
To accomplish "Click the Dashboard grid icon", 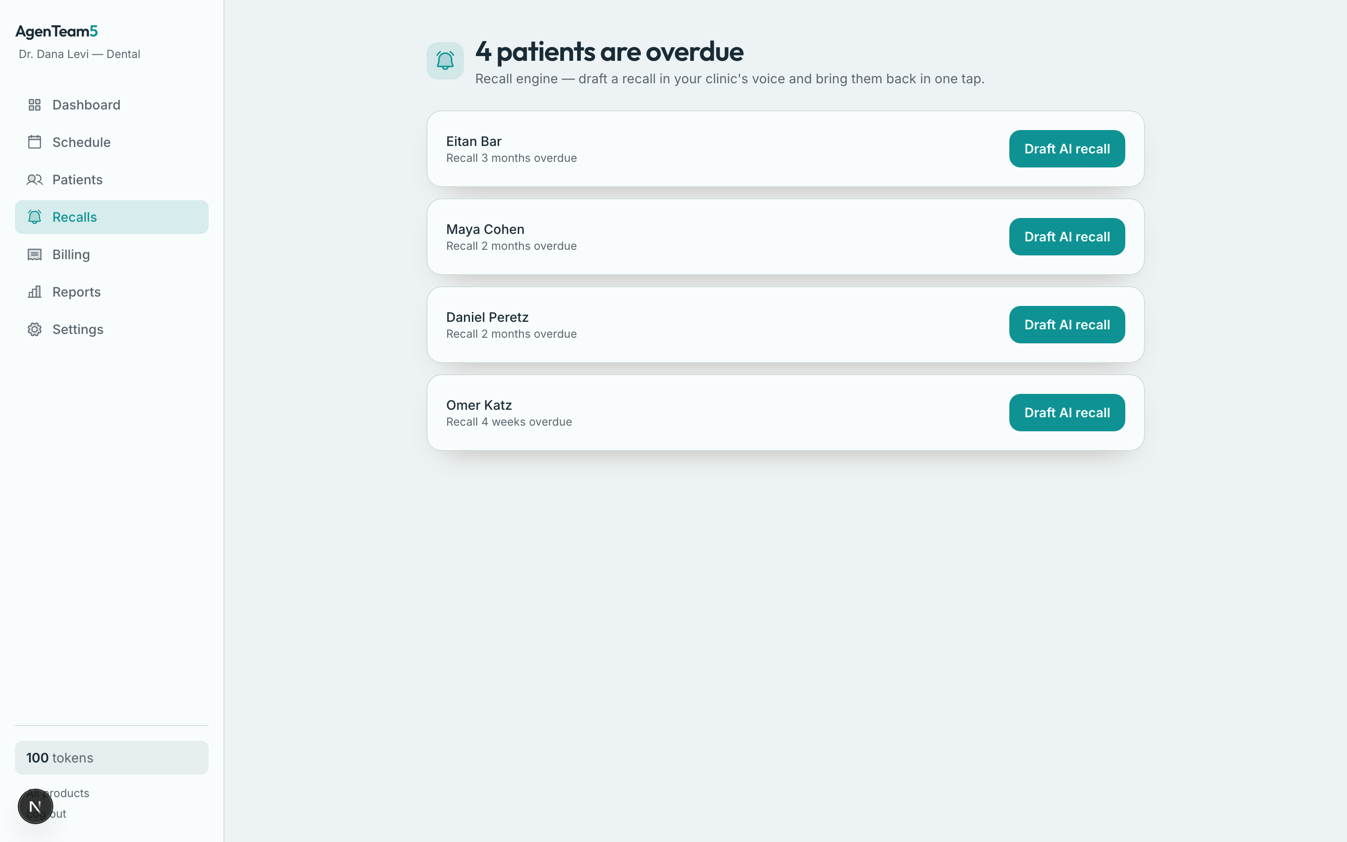I will pos(35,105).
